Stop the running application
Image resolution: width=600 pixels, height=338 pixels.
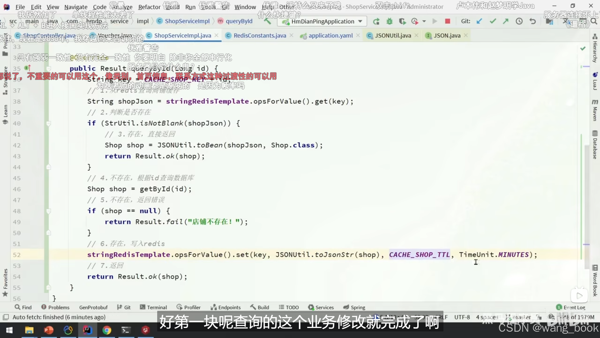[x=447, y=21]
